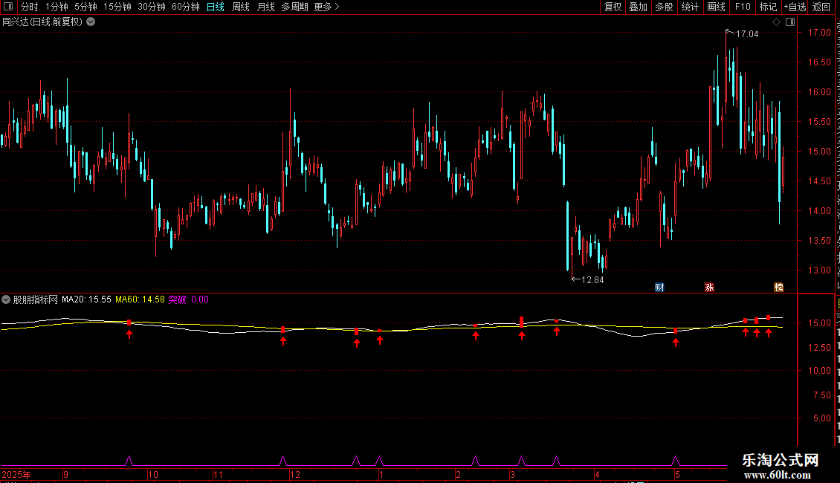The width and height of the screenshot is (840, 483).
Task: Click the 同兴达(日线.前复权) chart title
Action: pos(42,22)
